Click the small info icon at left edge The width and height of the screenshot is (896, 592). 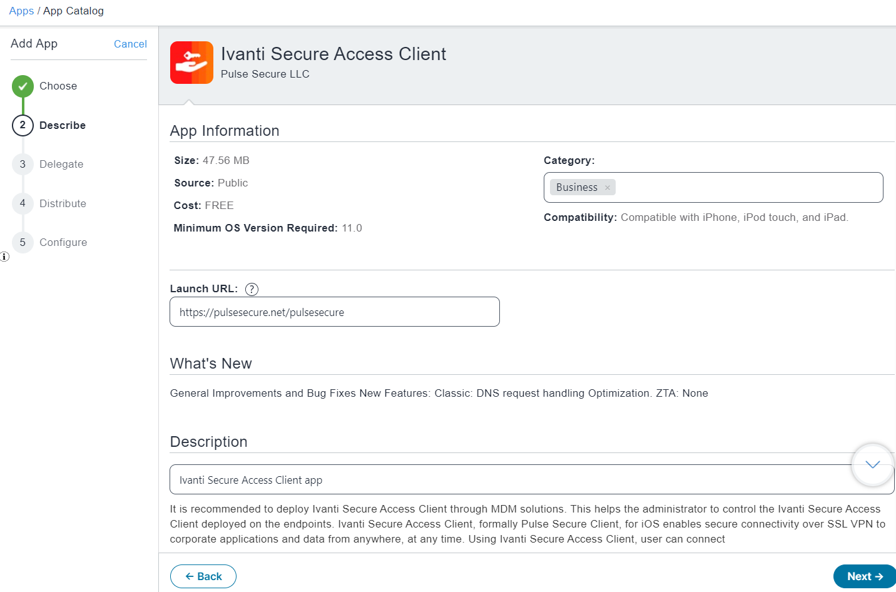click(4, 257)
